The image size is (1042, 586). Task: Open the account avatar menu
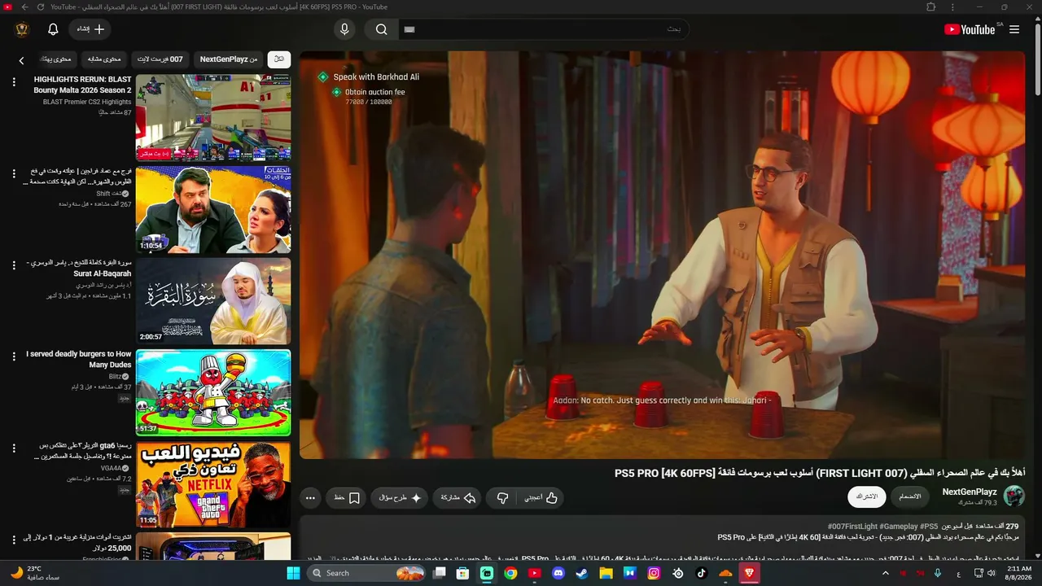(22, 29)
